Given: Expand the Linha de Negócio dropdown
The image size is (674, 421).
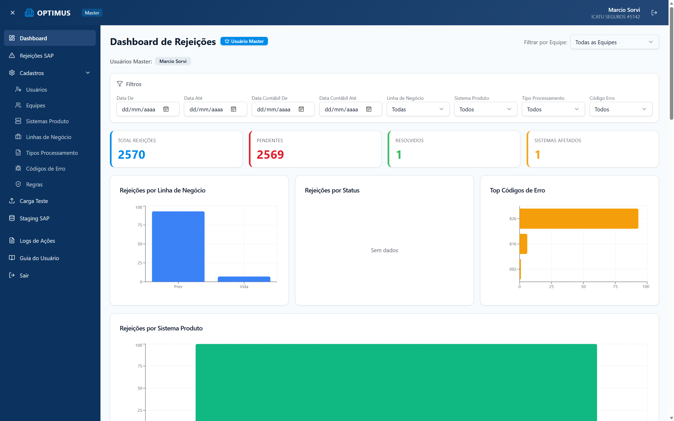Looking at the screenshot, I should pos(418,109).
